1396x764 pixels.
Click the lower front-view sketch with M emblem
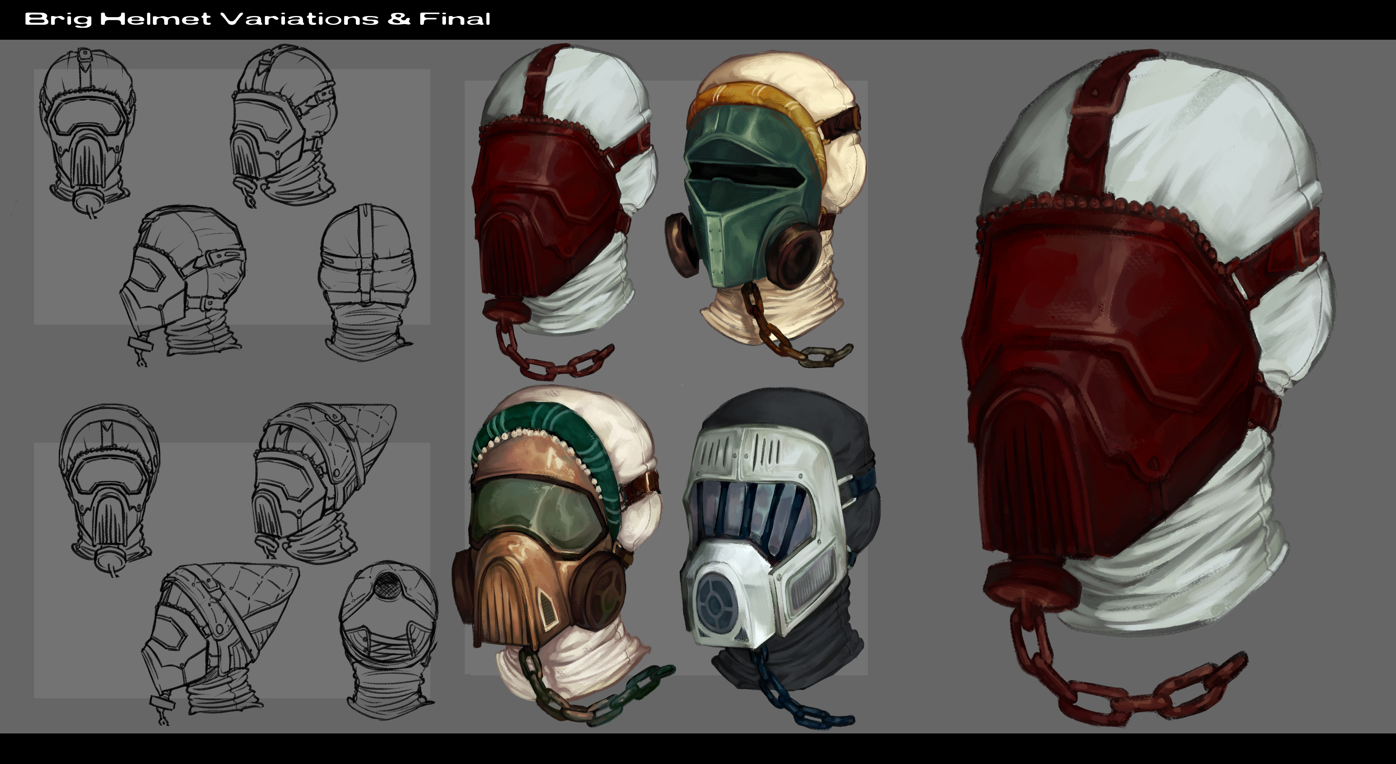(108, 488)
